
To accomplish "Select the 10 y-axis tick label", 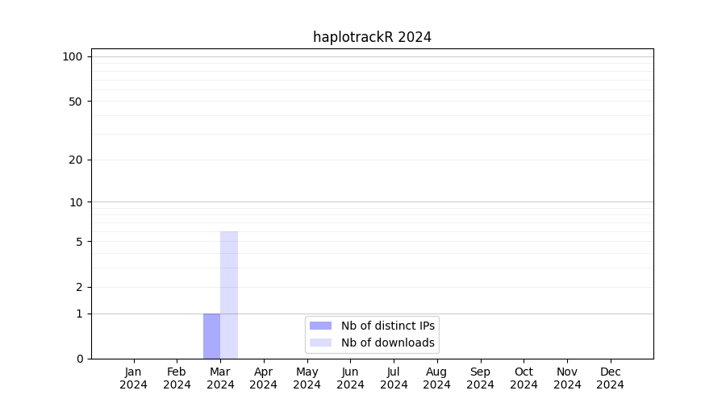I will (75, 202).
